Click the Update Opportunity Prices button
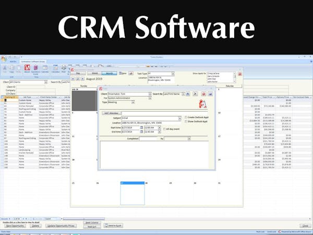 [61, 226]
